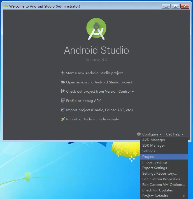This screenshot has height=199, width=193.
Task: Click the version control checkout icon
Action: [x=63, y=91]
